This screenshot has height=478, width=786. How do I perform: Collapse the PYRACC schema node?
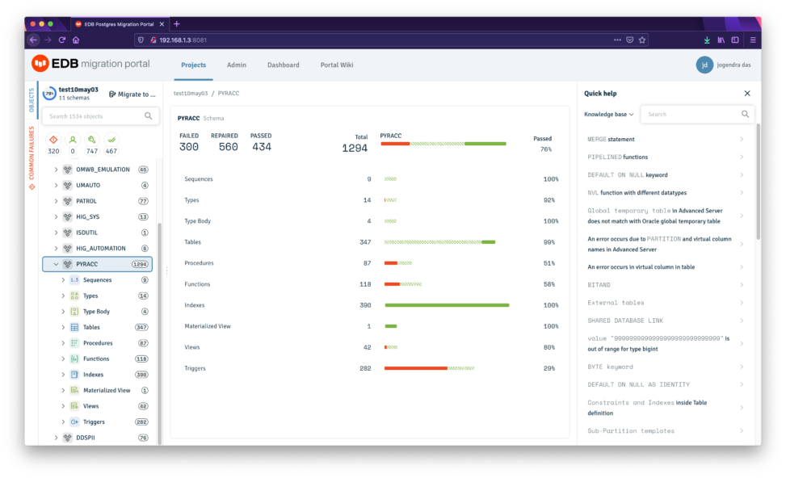[57, 264]
